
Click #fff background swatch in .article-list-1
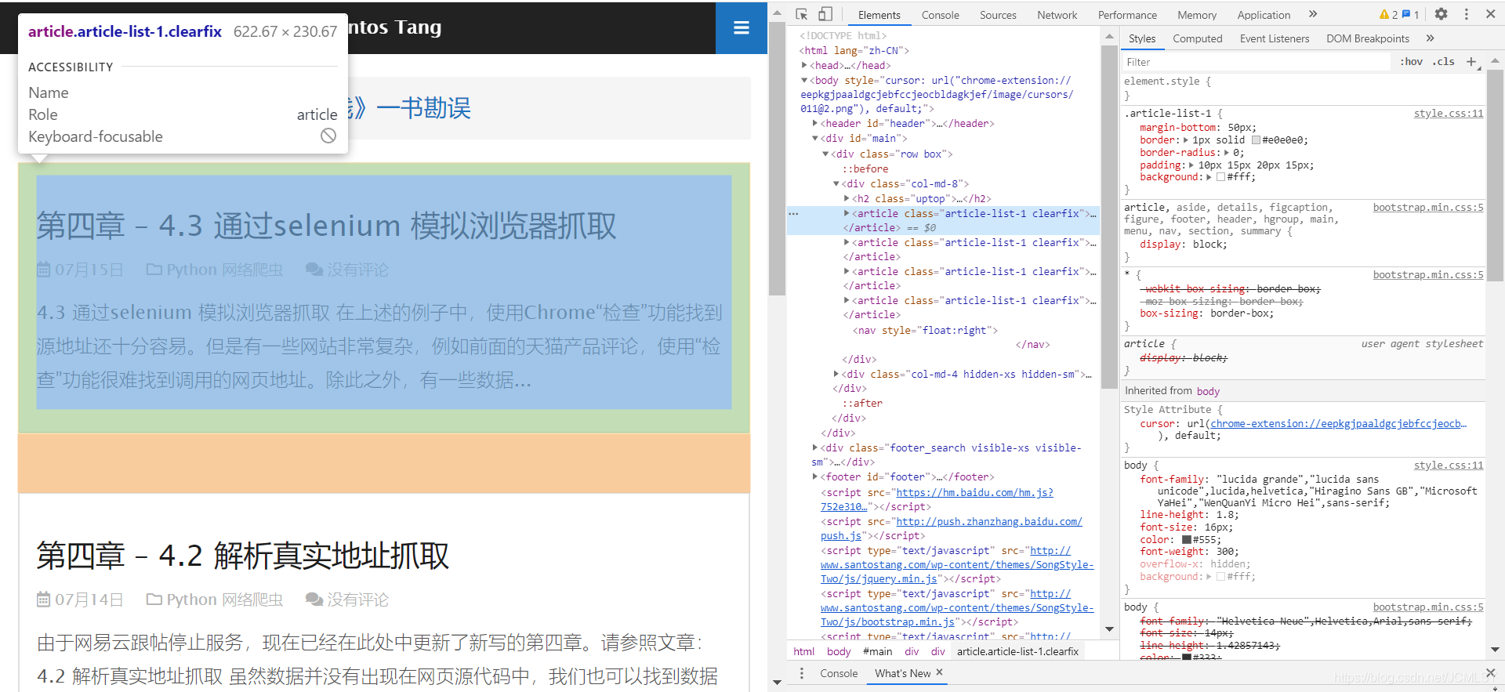click(1220, 177)
